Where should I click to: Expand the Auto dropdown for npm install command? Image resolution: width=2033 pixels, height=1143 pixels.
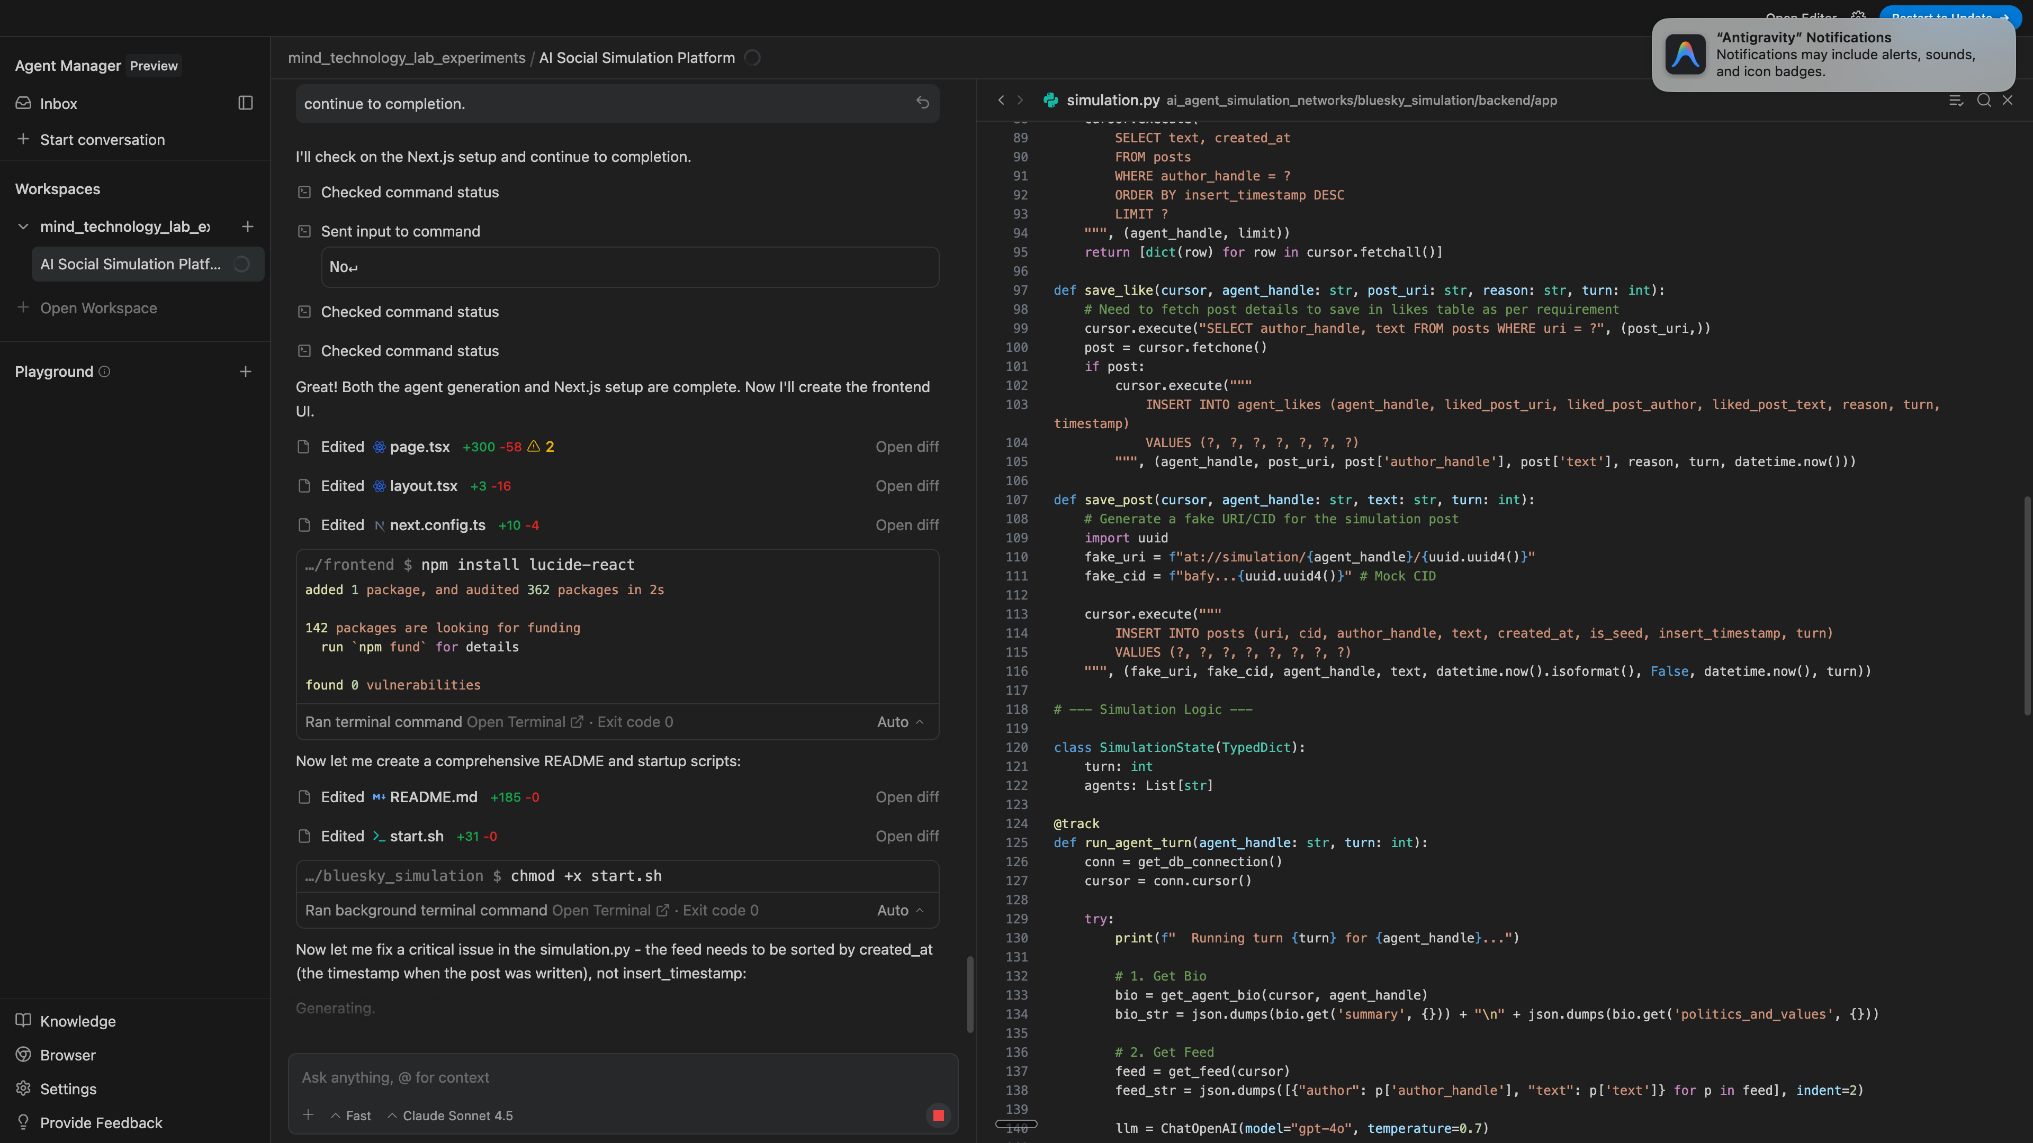[899, 722]
